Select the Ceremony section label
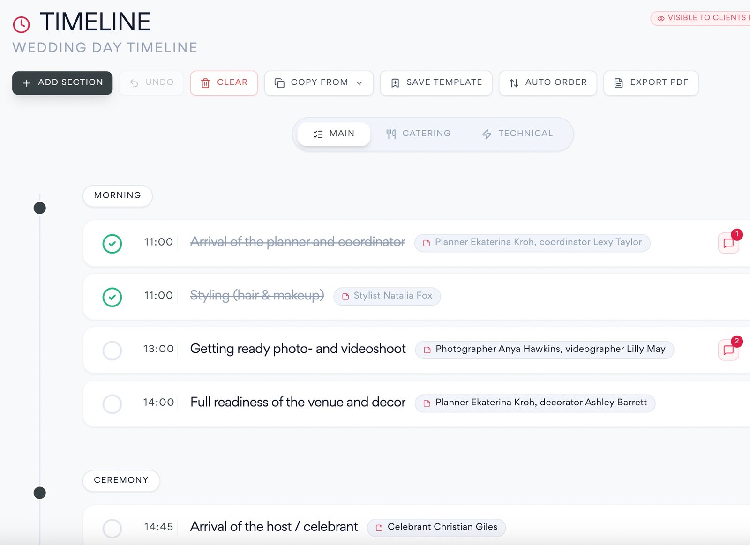 (x=121, y=481)
